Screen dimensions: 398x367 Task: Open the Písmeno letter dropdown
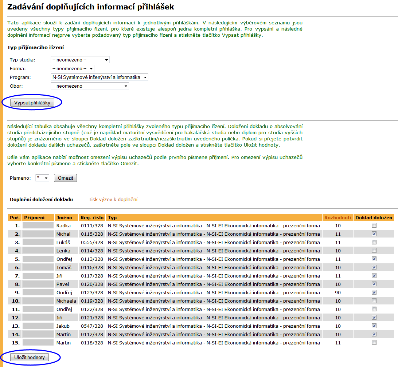42,178
